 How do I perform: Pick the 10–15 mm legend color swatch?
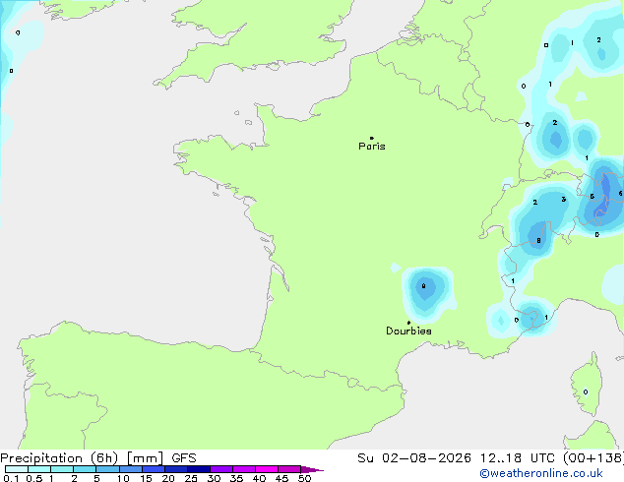click(x=130, y=469)
